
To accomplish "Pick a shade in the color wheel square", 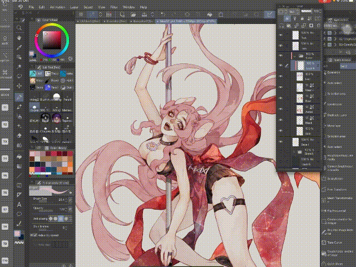I will point(52,40).
